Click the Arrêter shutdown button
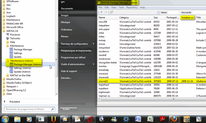 point(66,109)
